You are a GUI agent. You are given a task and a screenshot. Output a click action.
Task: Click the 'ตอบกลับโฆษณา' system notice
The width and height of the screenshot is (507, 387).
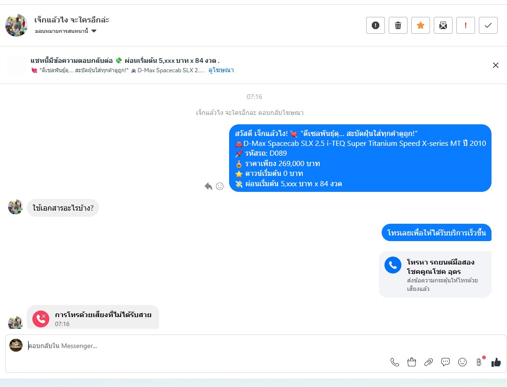point(250,113)
